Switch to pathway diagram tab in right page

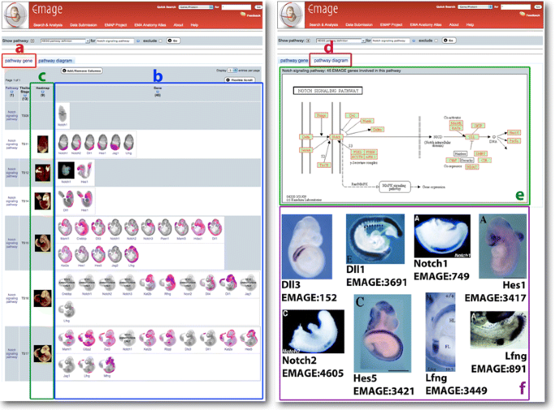[x=331, y=61]
